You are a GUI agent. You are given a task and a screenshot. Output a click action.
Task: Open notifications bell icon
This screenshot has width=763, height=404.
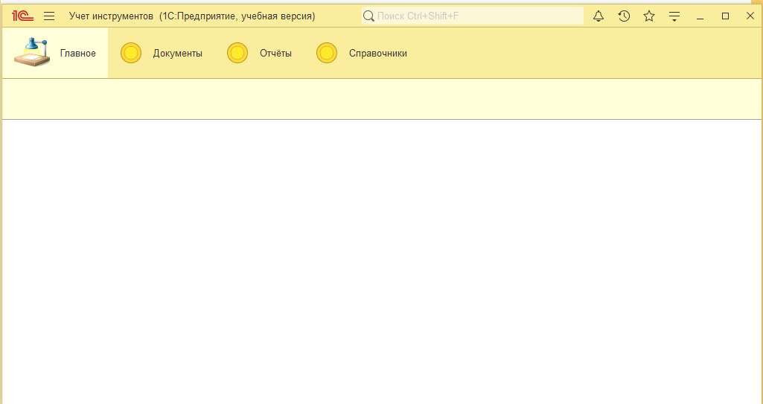tap(598, 16)
